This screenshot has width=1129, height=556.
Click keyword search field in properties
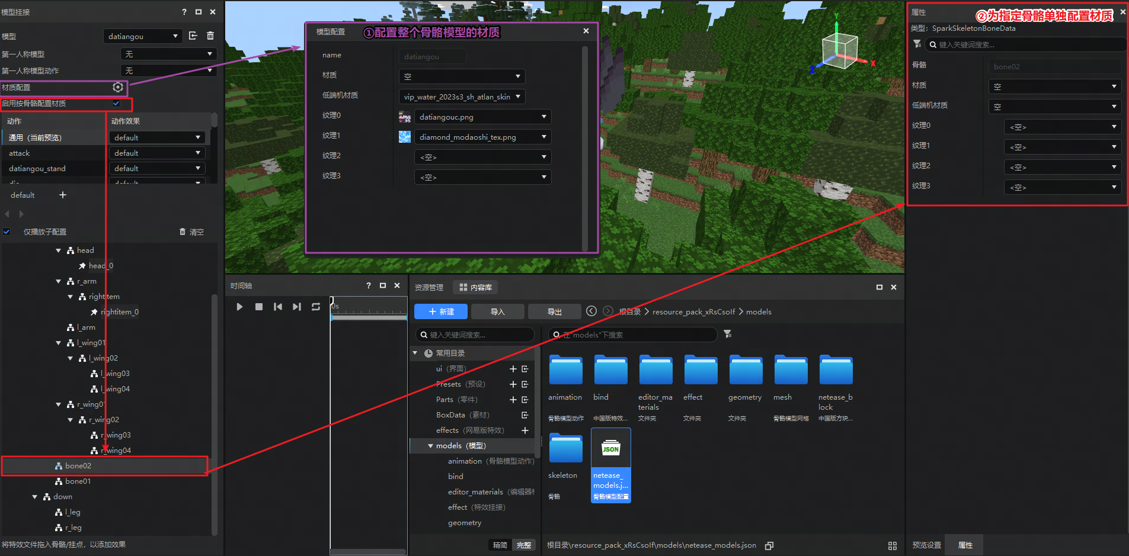pyautogui.click(x=1025, y=44)
